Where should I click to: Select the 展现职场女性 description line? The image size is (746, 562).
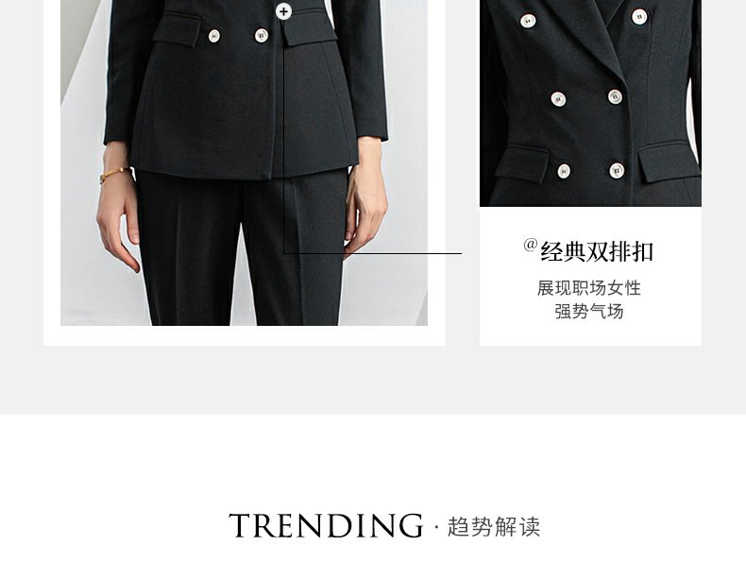pos(589,288)
